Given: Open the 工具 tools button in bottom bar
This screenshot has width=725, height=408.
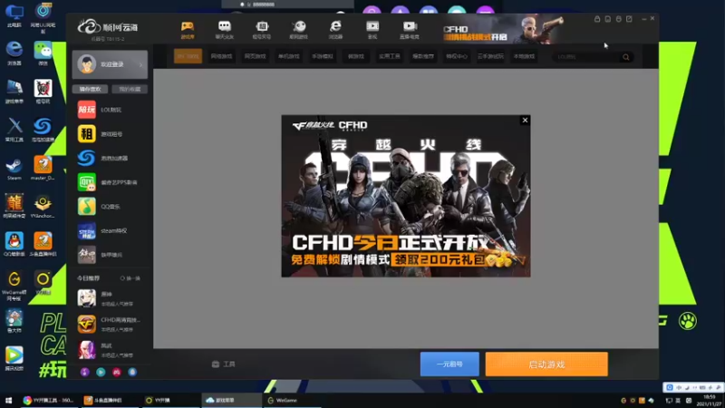Looking at the screenshot, I should click(224, 364).
